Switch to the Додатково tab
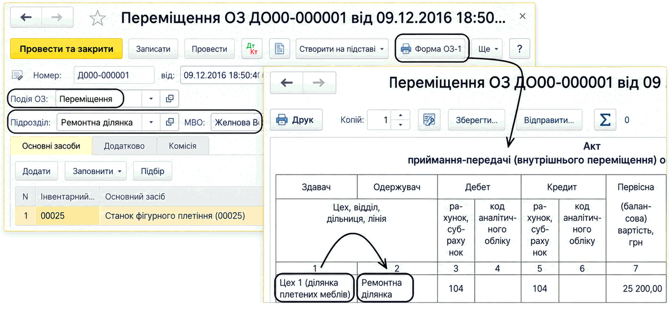670x312 pixels. tap(124, 146)
